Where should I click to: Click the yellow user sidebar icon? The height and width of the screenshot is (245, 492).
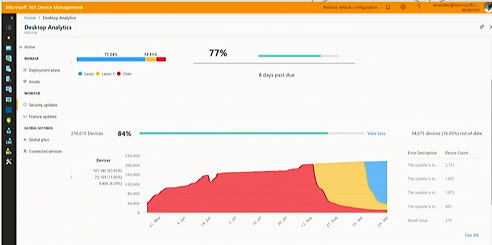tap(9, 151)
